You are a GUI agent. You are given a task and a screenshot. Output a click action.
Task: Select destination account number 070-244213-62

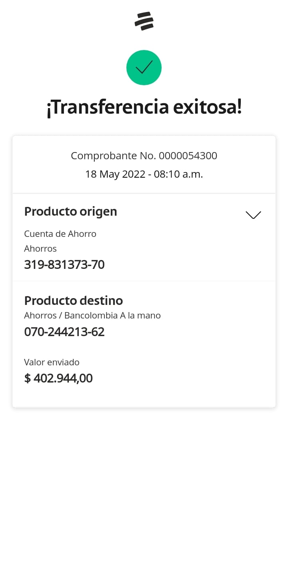[x=64, y=332]
